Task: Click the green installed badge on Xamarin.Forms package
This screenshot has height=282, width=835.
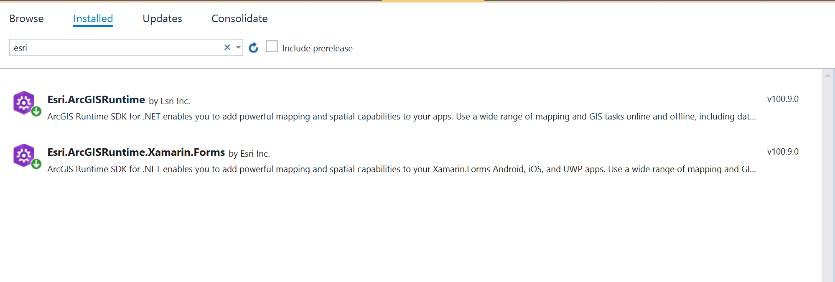Action: [36, 164]
